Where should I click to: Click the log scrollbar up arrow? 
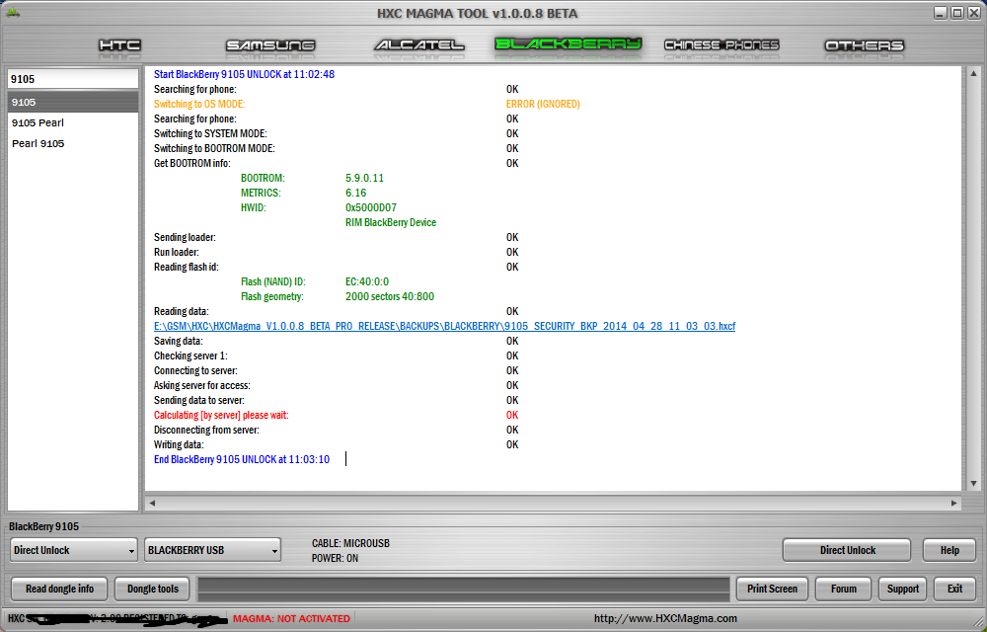point(973,73)
